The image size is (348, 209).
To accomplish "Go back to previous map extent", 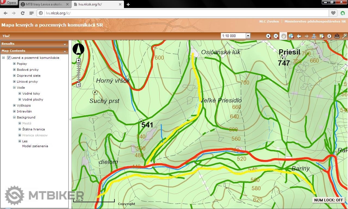I will coord(299,36).
